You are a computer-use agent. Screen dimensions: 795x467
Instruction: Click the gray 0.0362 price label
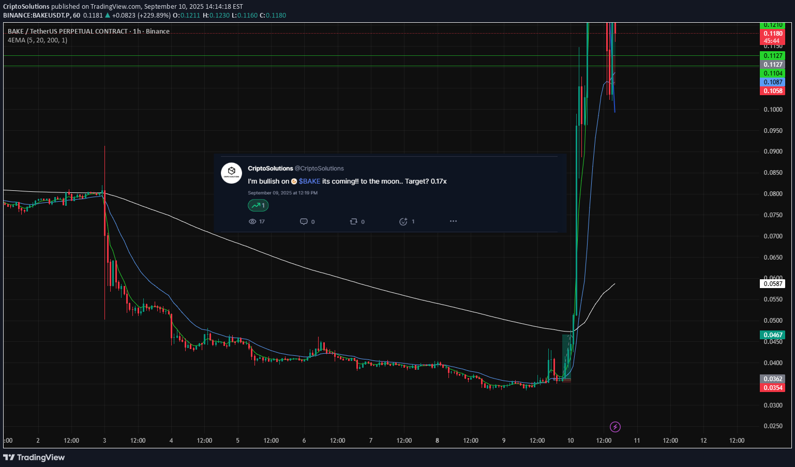pyautogui.click(x=773, y=379)
